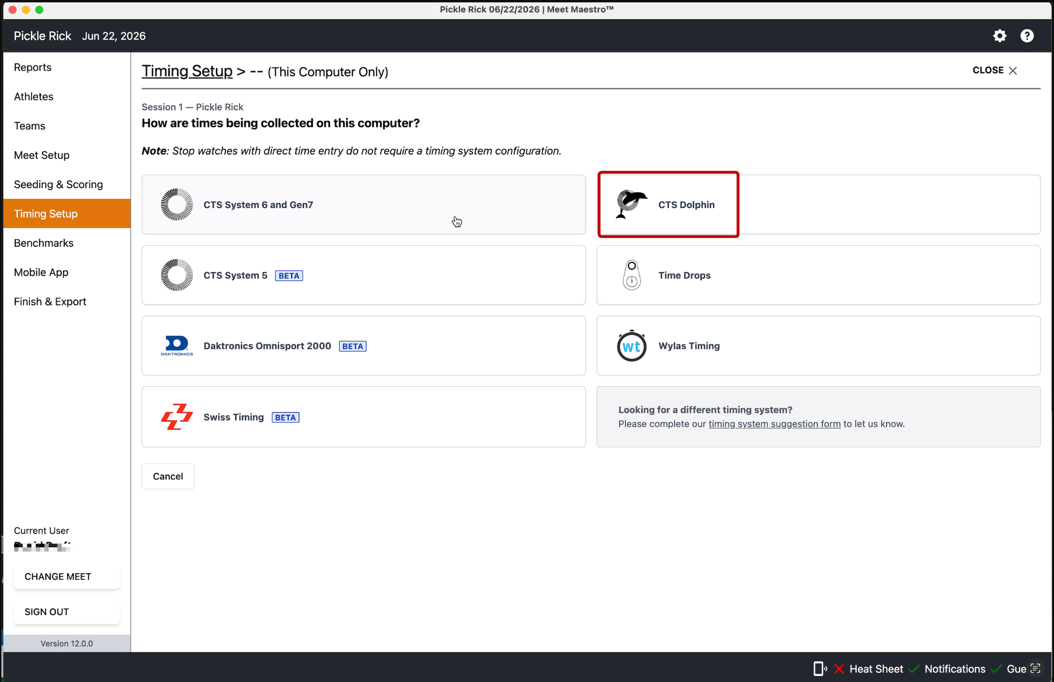Open timing system suggestion form link

click(774, 424)
